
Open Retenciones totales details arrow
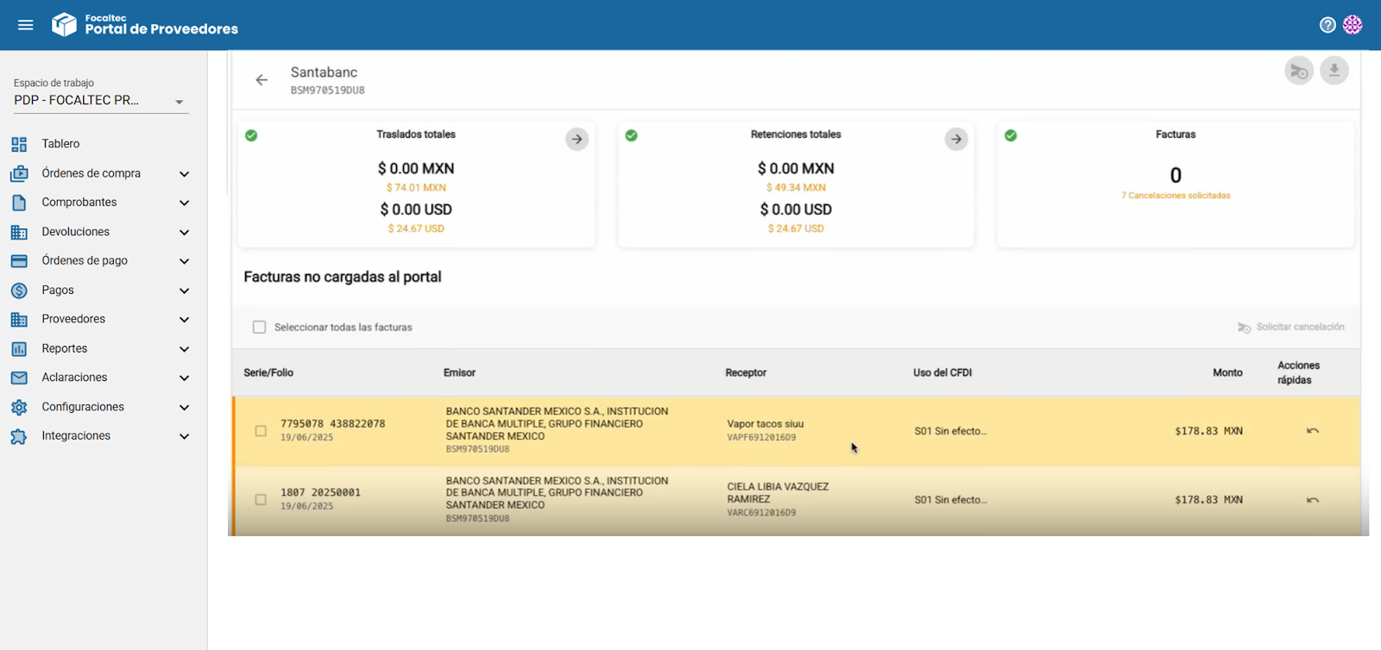(956, 139)
